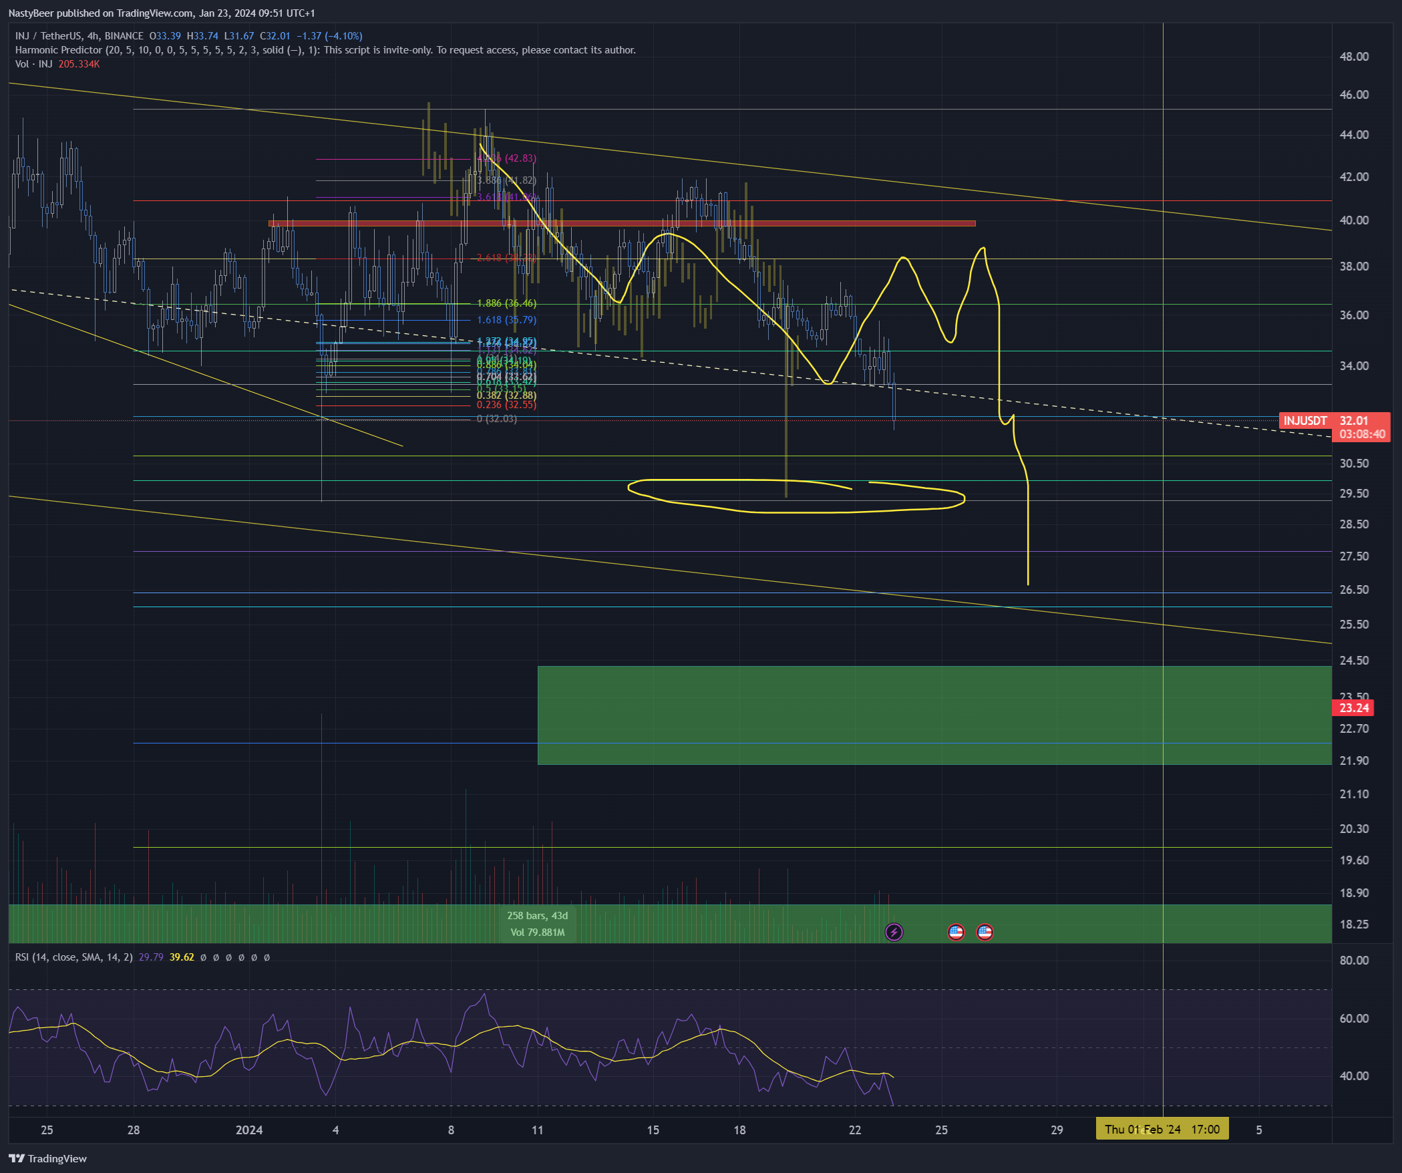Click the red 23.24 price label
The image size is (1402, 1173).
[x=1353, y=707]
